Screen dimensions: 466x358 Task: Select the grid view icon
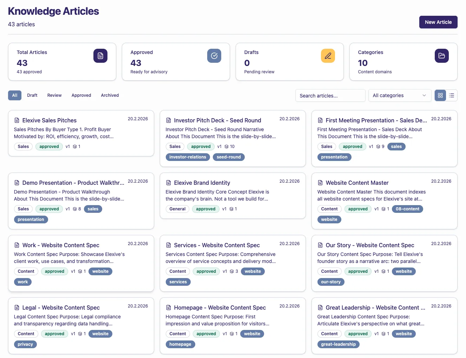(440, 95)
